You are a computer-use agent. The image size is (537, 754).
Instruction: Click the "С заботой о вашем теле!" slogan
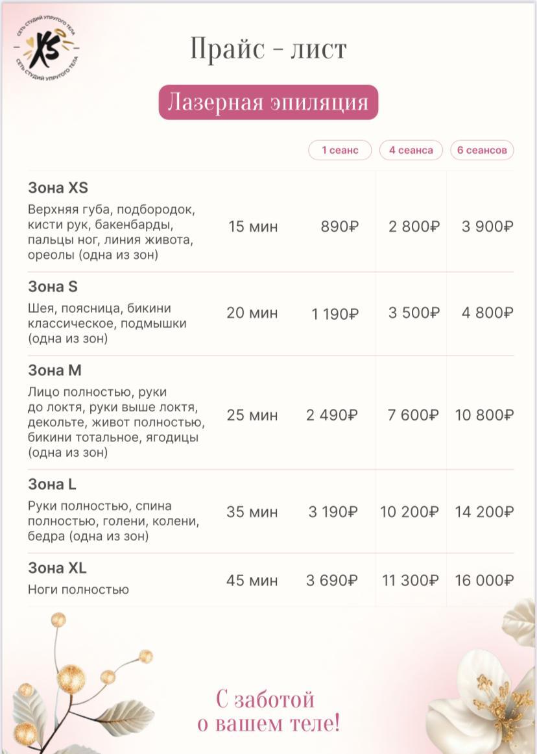click(268, 711)
